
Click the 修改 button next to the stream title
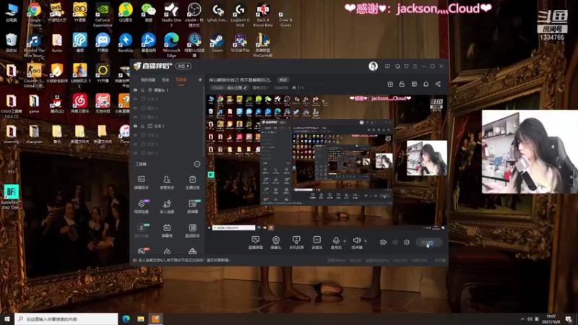(283, 79)
